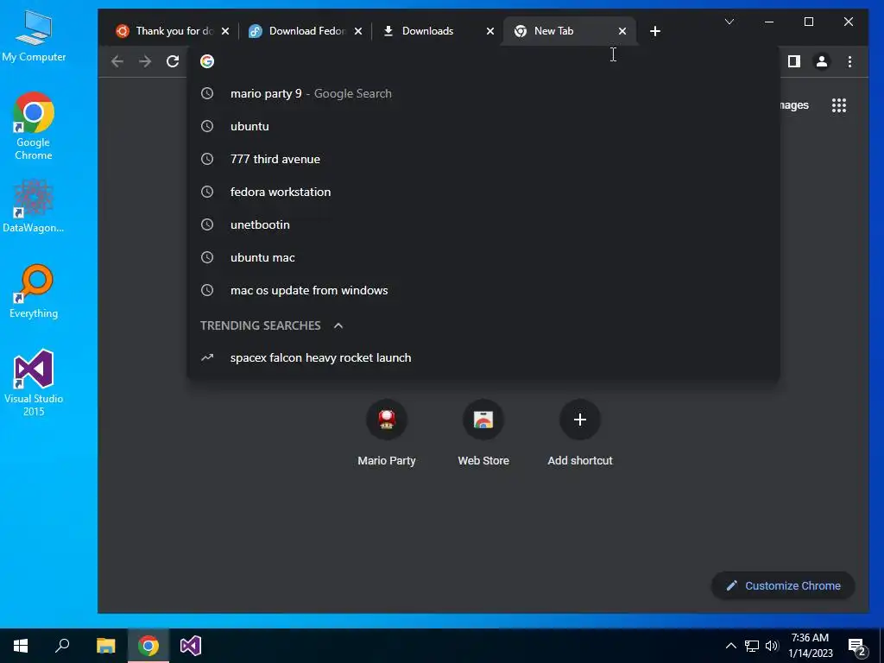Open My Computer desktop icon
Viewport: 884px width, 663px height.
tap(34, 36)
